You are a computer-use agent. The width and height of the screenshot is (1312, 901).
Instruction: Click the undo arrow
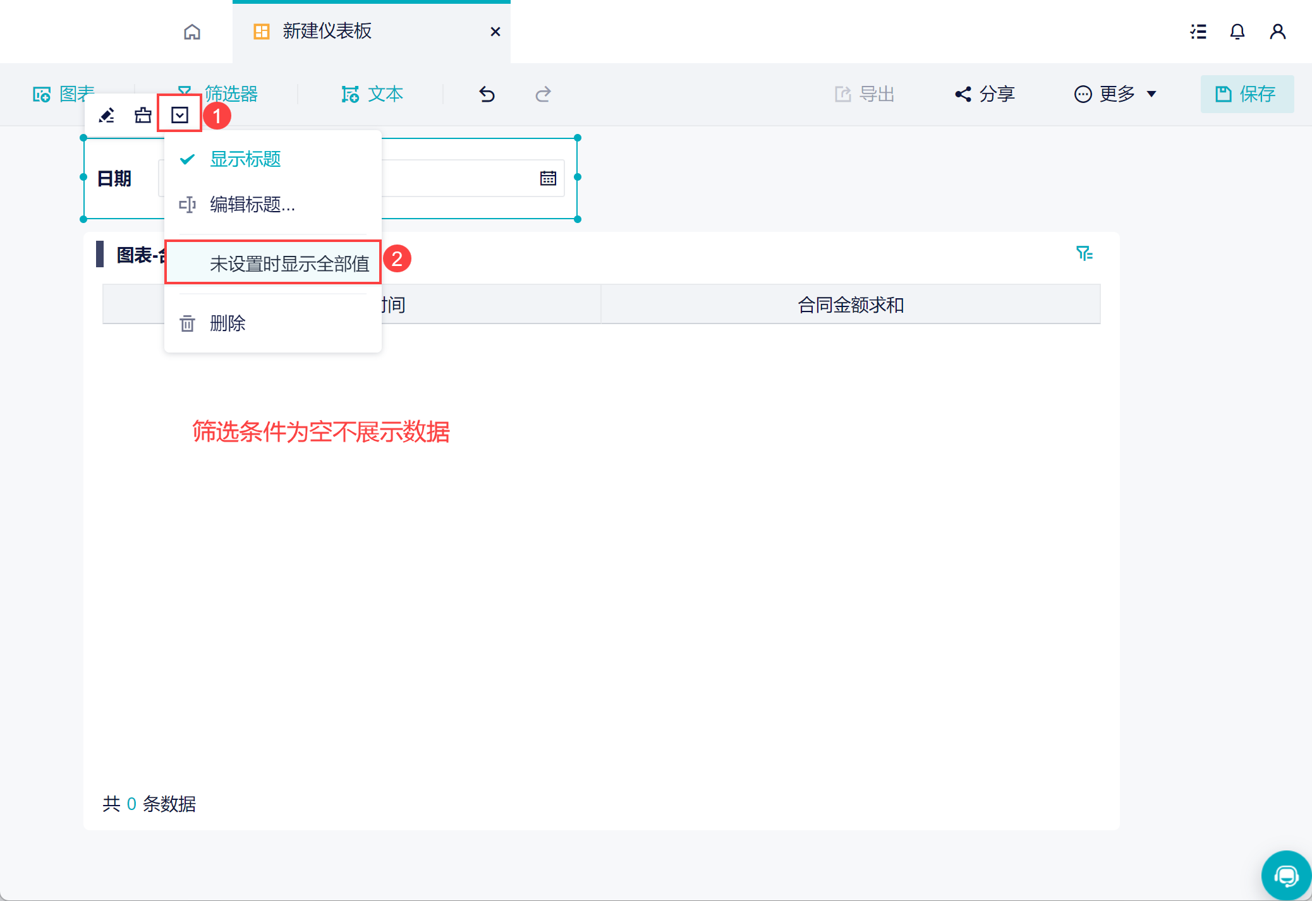coord(487,94)
